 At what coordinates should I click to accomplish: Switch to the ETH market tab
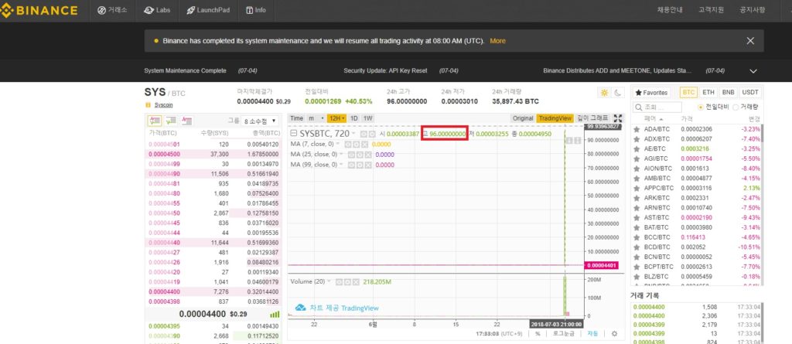tap(708, 93)
